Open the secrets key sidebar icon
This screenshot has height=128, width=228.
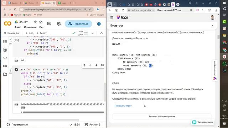pos(5,66)
